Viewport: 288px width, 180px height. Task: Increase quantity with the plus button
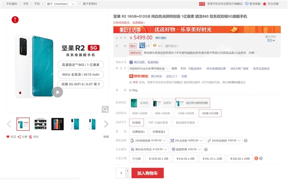[x=127, y=170]
